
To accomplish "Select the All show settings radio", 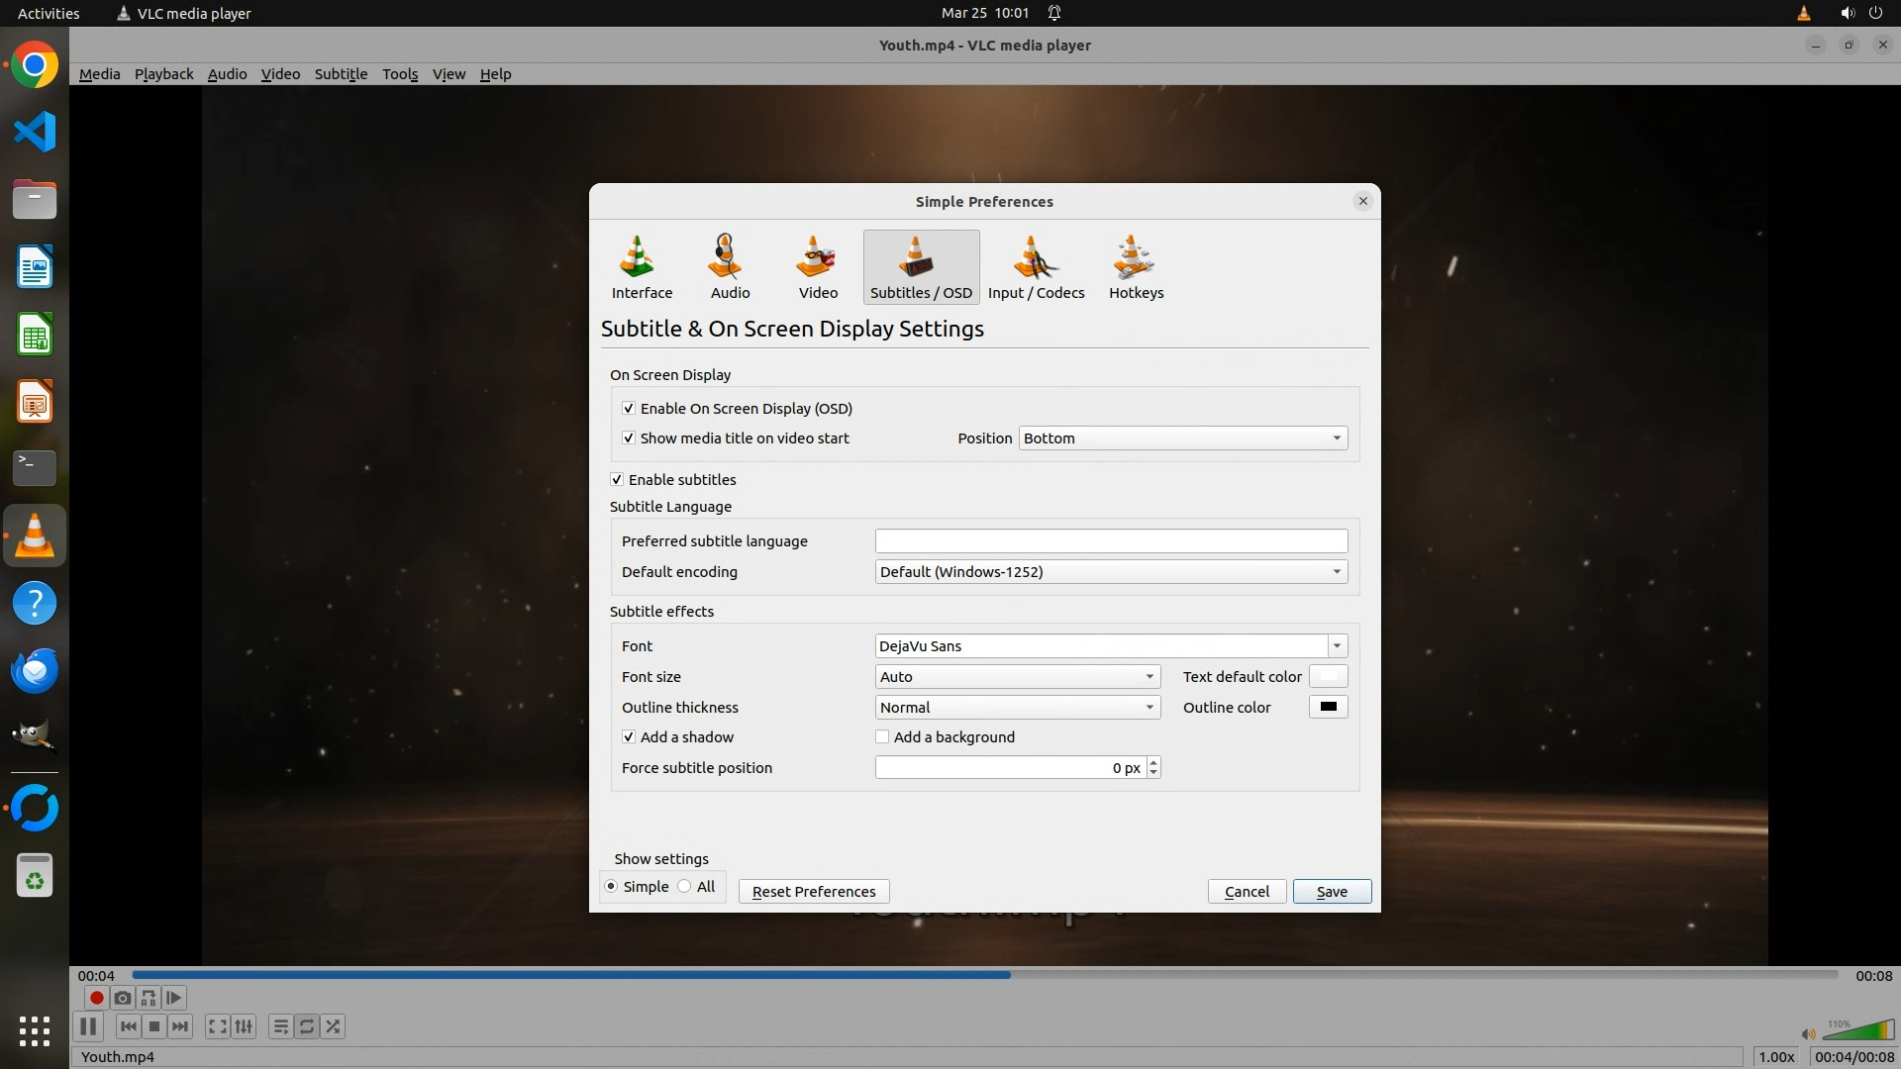I will (x=685, y=886).
